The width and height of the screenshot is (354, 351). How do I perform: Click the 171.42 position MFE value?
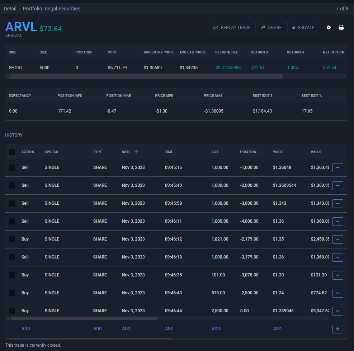coord(64,111)
